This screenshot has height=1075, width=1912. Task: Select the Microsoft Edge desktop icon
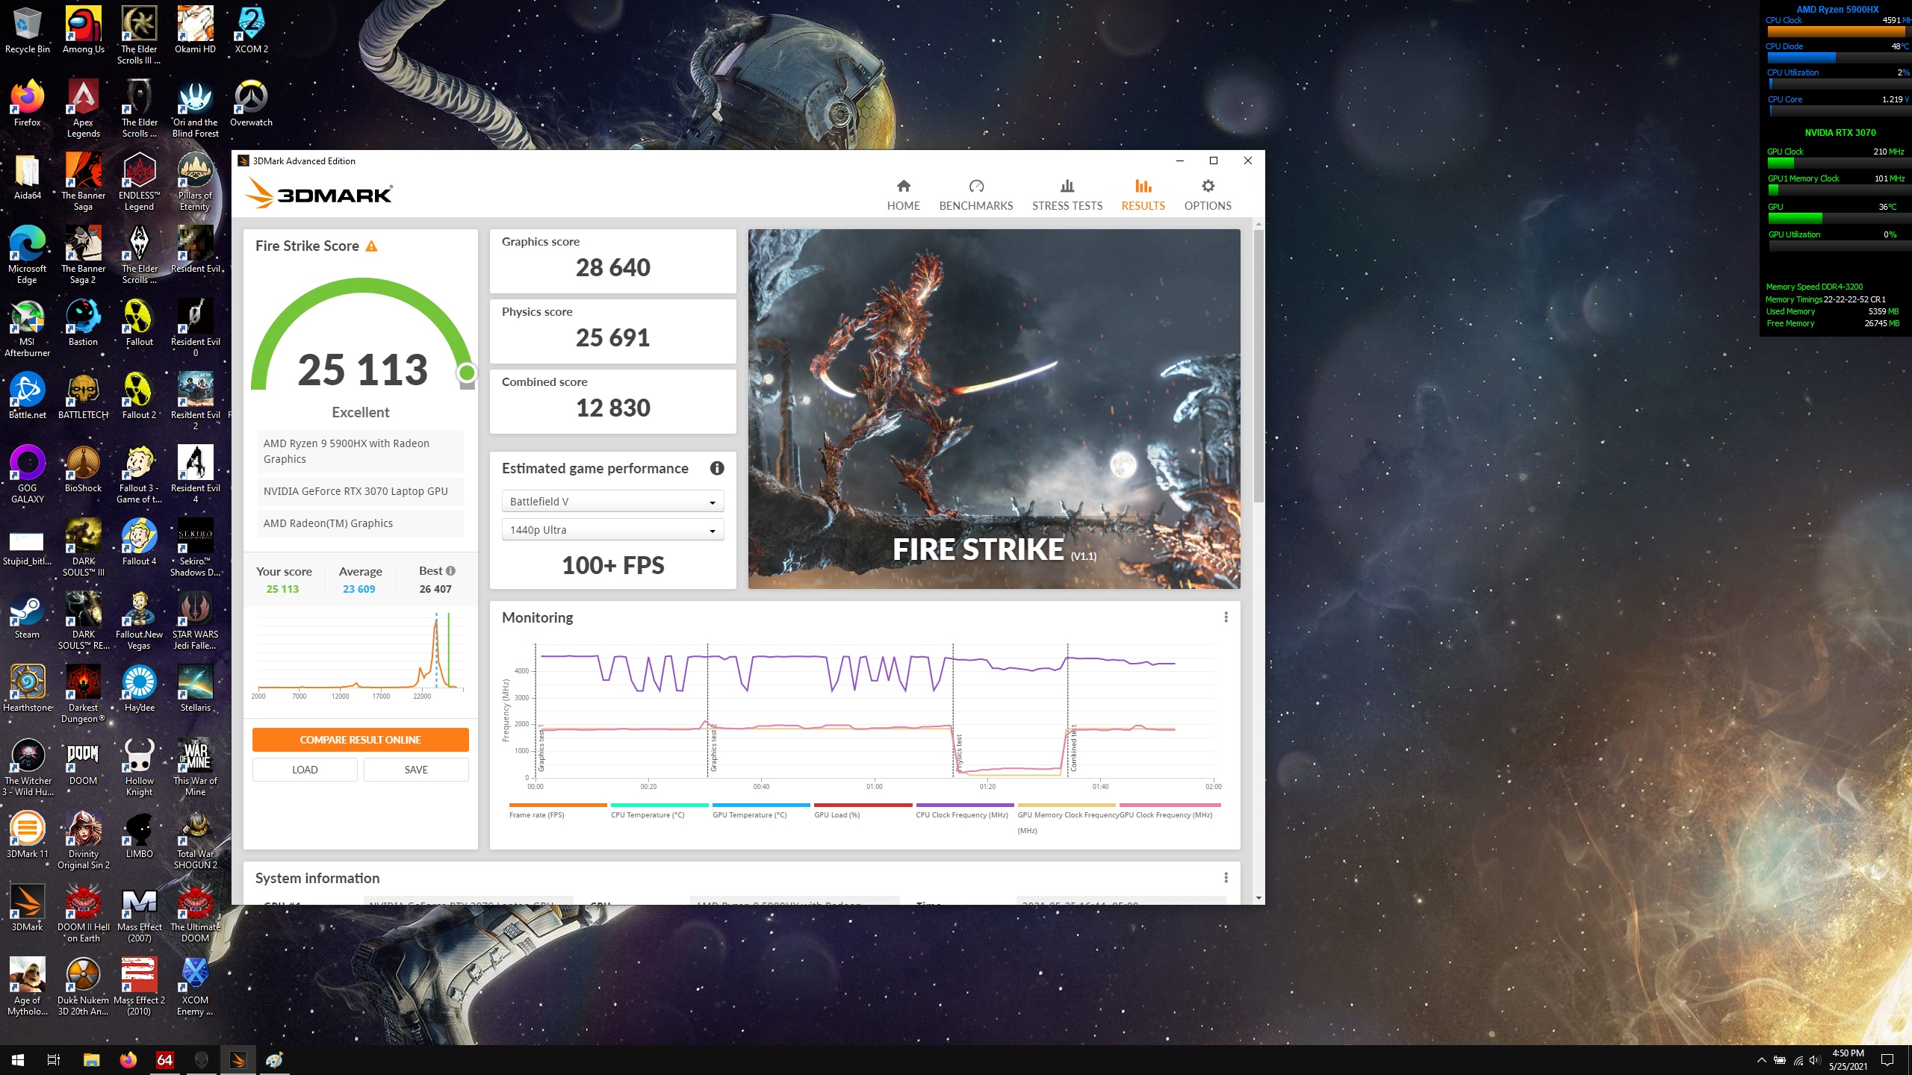pyautogui.click(x=28, y=255)
